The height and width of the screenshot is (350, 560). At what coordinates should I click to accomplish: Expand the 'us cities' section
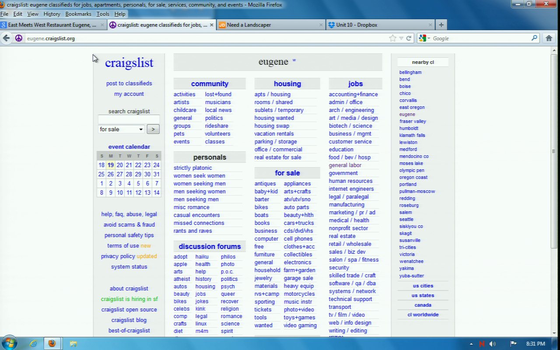point(423,286)
